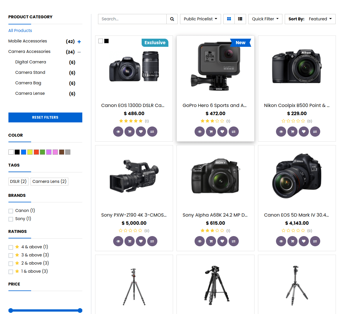Quick view Canon EOS 5D Mark IV
Image resolution: width=349 pixels, height=314 pixels.
(x=281, y=241)
